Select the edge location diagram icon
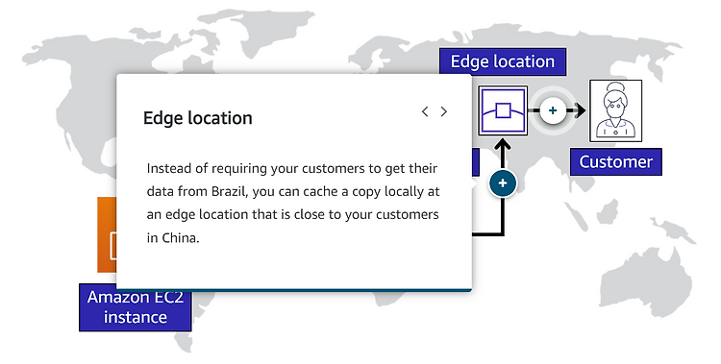 [503, 110]
